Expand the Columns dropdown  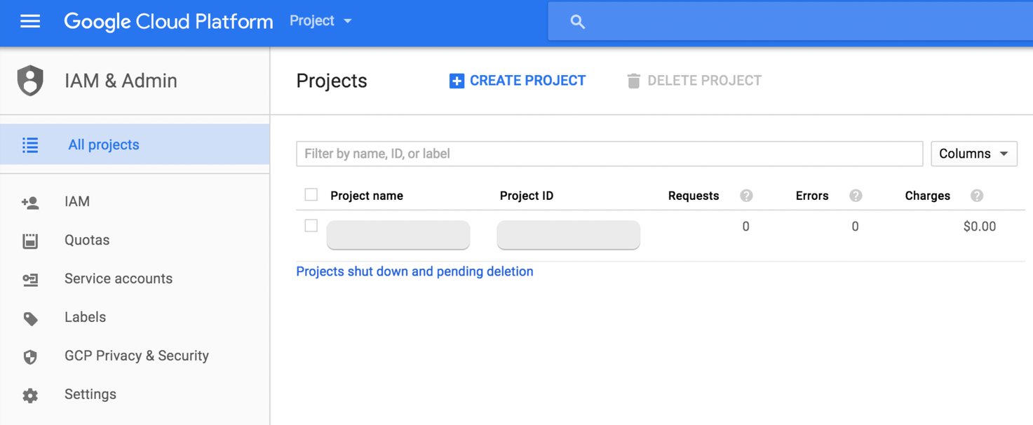pyautogui.click(x=973, y=154)
